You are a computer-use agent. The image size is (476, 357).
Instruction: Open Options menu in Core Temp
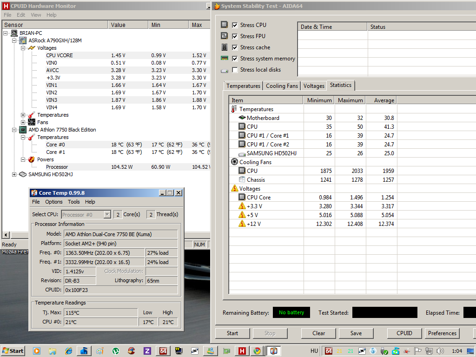point(54,202)
